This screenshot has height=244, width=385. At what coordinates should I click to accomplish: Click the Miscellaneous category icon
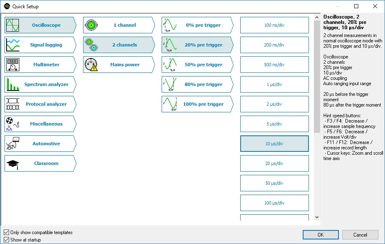(x=12, y=124)
